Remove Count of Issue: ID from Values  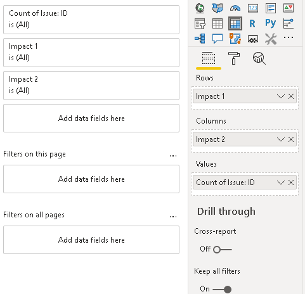291,182
